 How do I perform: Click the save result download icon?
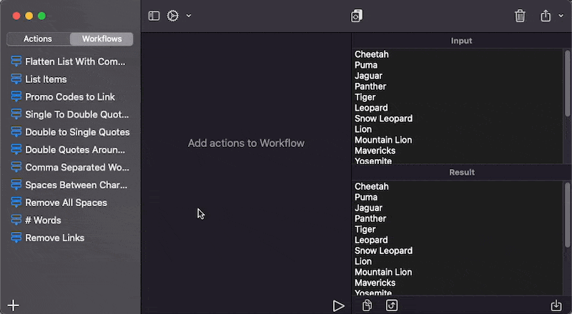click(x=556, y=305)
